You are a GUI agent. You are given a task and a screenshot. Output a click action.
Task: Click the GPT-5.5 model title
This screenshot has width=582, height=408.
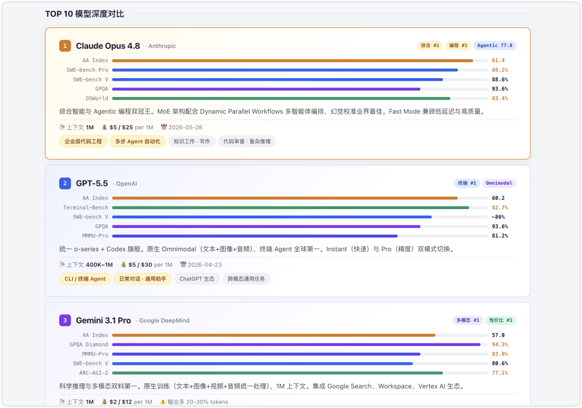point(92,183)
